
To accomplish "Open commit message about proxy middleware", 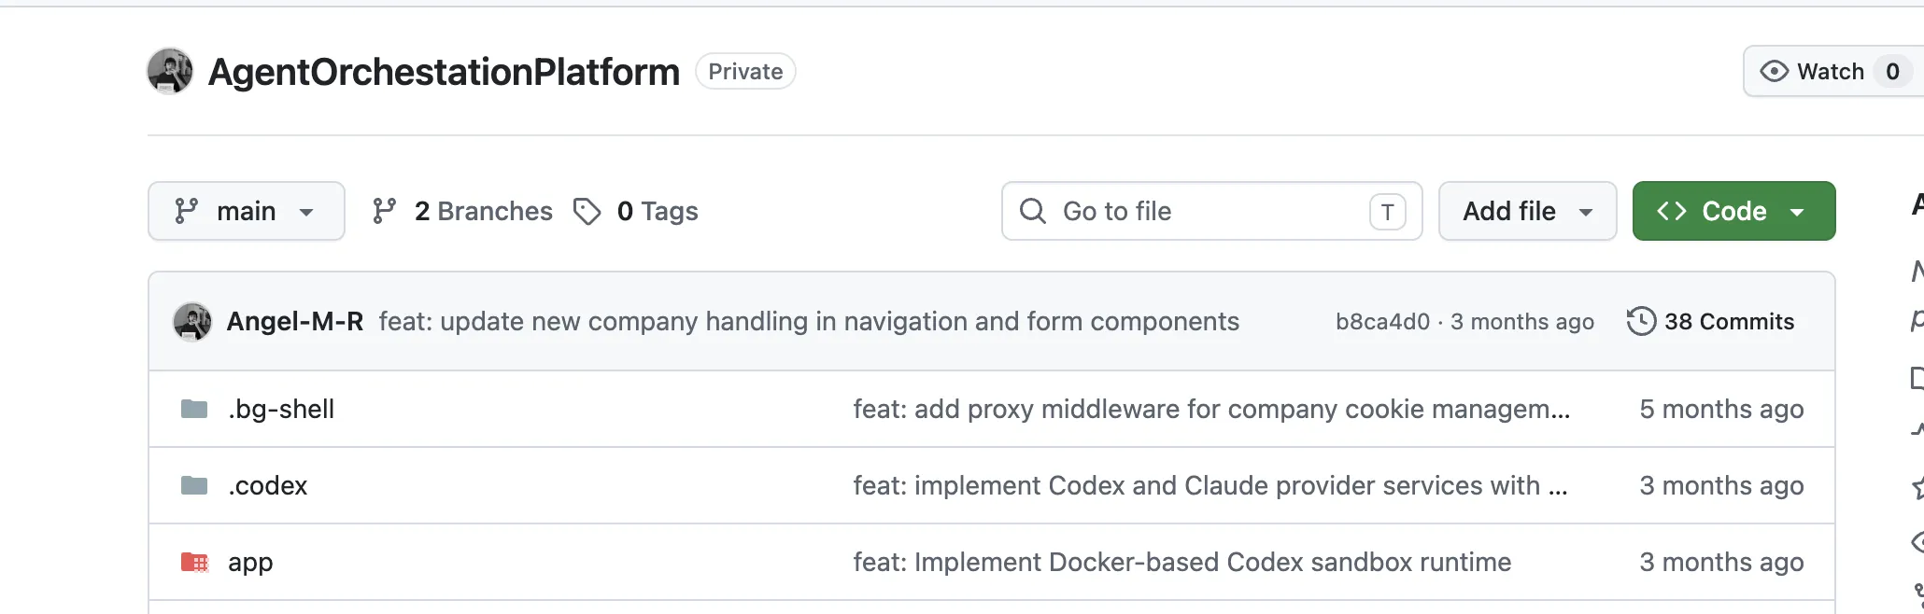I will [x=1211, y=409].
